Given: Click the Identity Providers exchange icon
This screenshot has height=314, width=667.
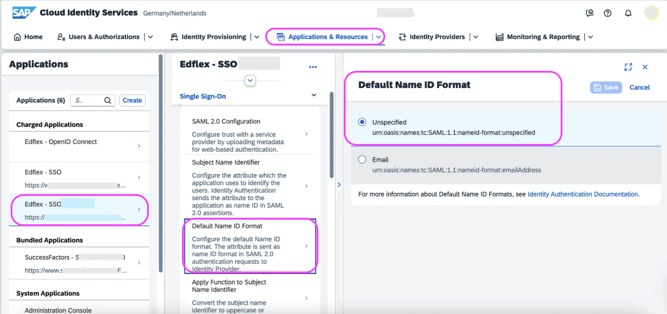Looking at the screenshot, I should coord(402,37).
